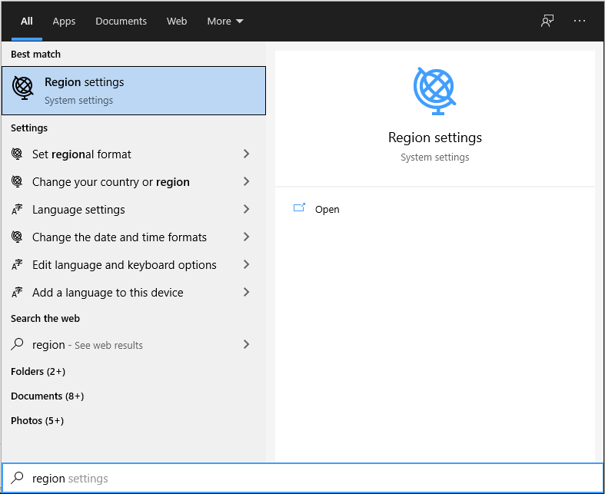Click the Open icon in the preview pane
The width and height of the screenshot is (605, 494).
299,208
